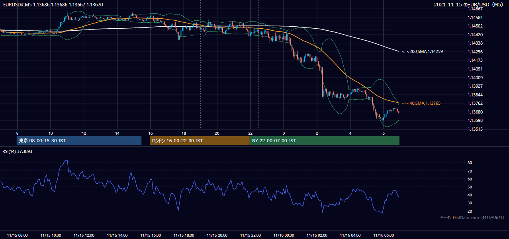Click the 2021-11-15 EUR/USD (M5) chart heading
Viewport: 509px width, 239px height.
pos(469,5)
